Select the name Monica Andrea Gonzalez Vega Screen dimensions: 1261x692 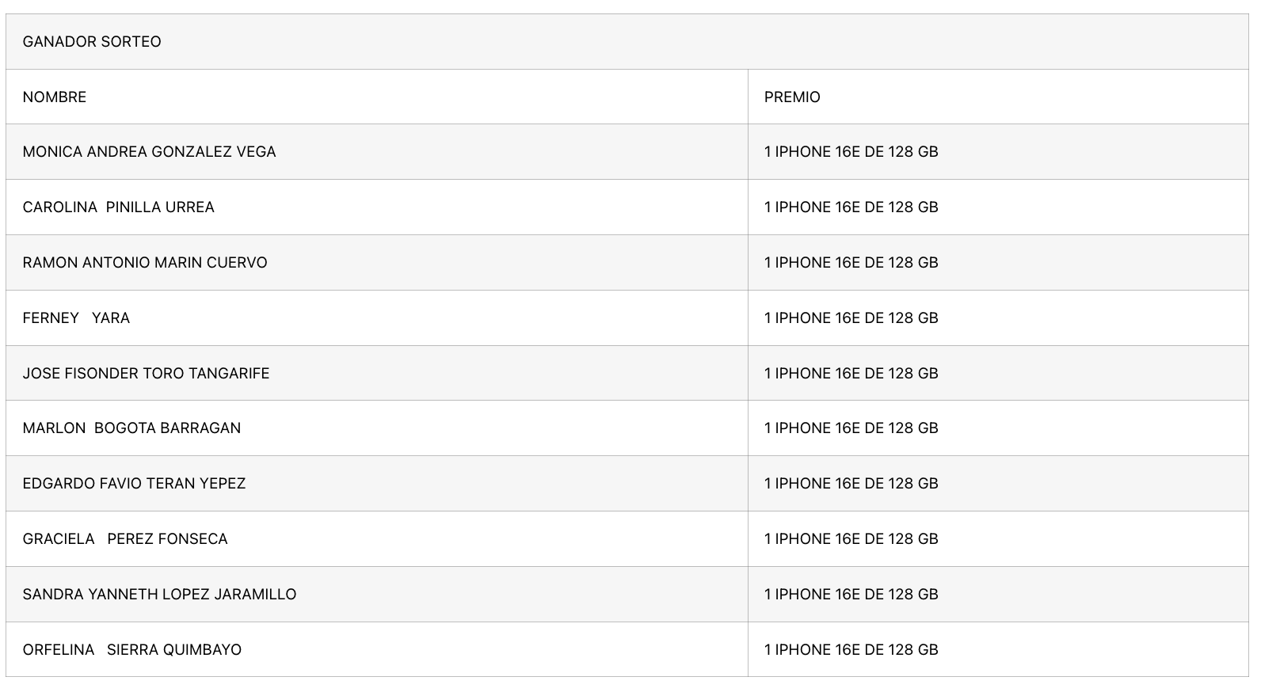[149, 152]
